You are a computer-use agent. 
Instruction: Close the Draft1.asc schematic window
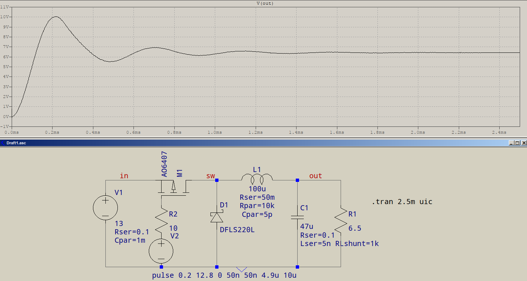click(x=524, y=143)
